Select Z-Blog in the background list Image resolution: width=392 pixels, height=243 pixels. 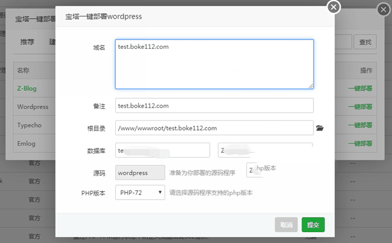pyautogui.click(x=27, y=88)
